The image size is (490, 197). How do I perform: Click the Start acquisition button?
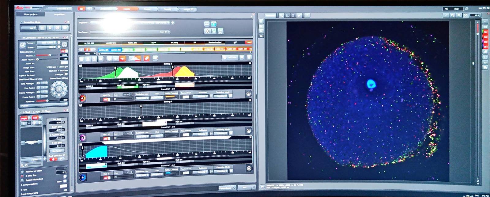click(x=247, y=188)
